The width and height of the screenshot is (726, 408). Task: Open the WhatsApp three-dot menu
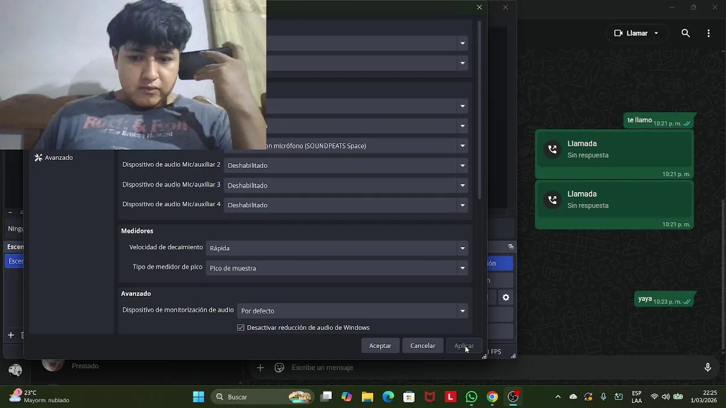(x=708, y=33)
